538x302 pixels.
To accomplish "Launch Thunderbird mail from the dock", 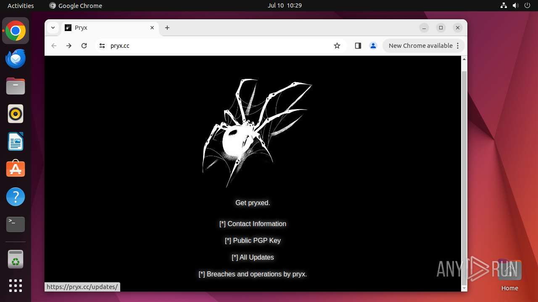I will click(x=16, y=59).
